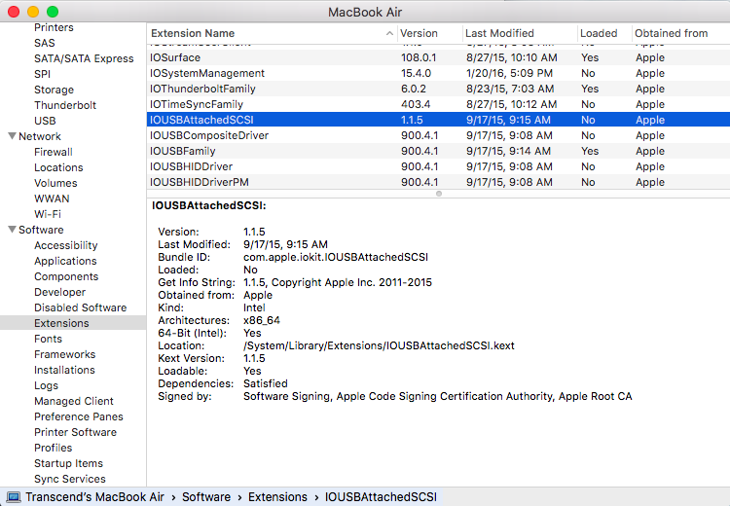Viewport: 730px width, 506px height.
Task: Open Applications under Software
Action: tap(65, 261)
